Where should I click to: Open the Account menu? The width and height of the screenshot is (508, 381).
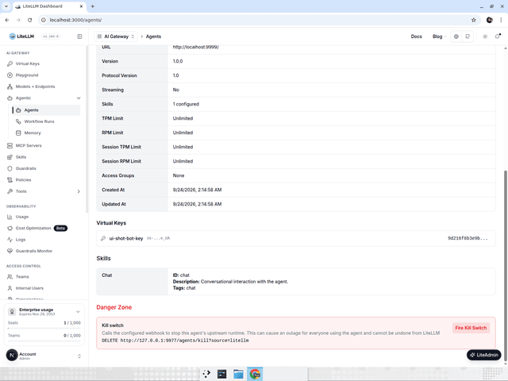tap(44, 356)
